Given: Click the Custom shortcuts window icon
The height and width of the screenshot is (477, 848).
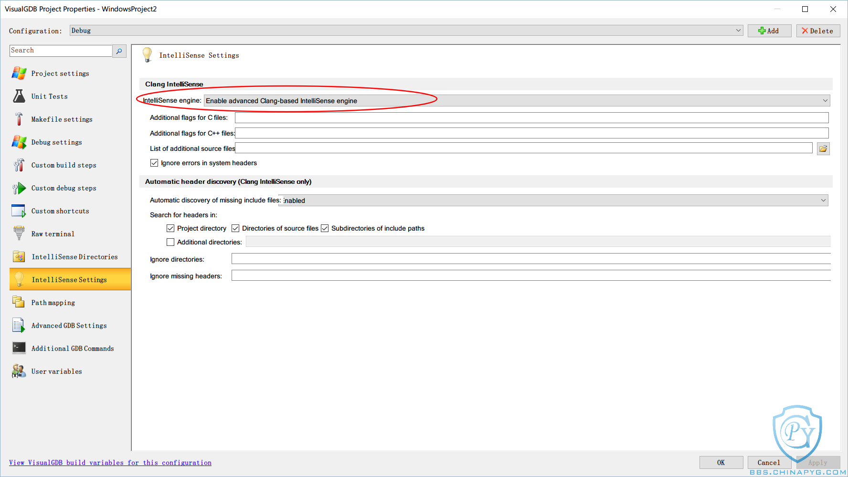Looking at the screenshot, I should pos(19,211).
